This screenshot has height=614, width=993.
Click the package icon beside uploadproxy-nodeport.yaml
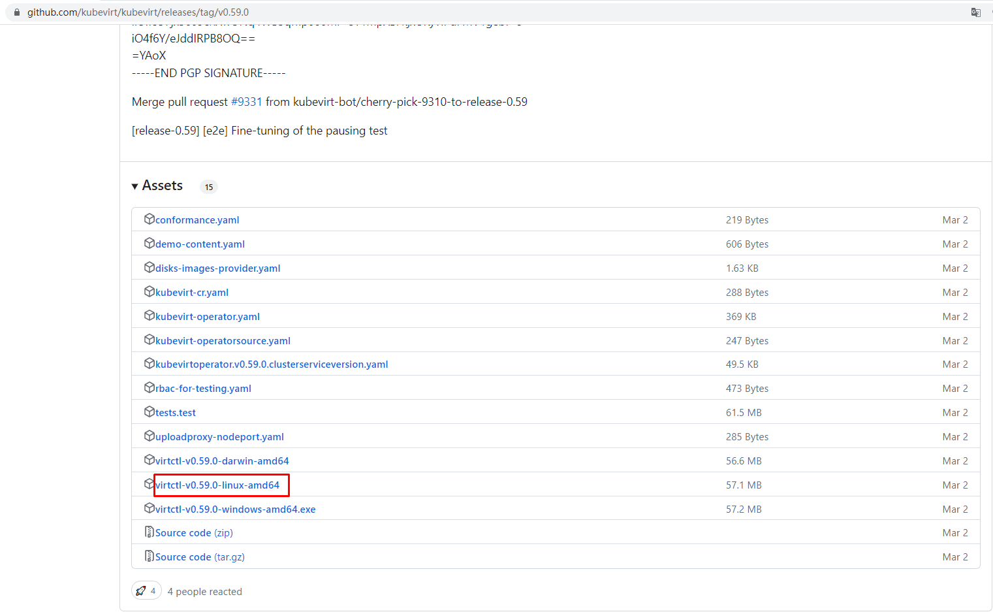pyautogui.click(x=150, y=436)
